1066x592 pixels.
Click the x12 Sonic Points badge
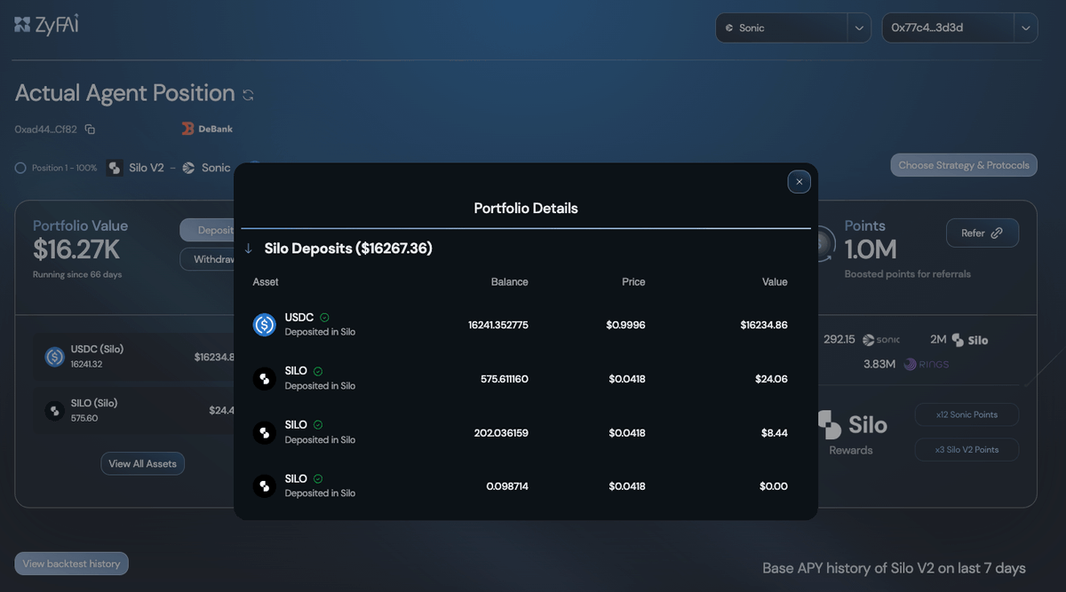click(967, 414)
